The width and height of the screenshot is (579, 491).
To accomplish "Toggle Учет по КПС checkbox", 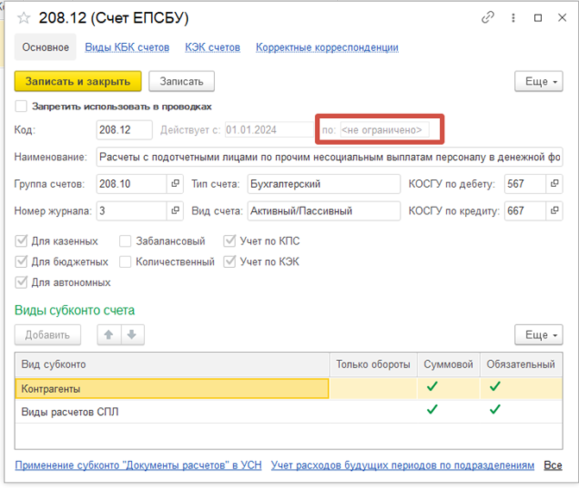I will click(x=230, y=241).
